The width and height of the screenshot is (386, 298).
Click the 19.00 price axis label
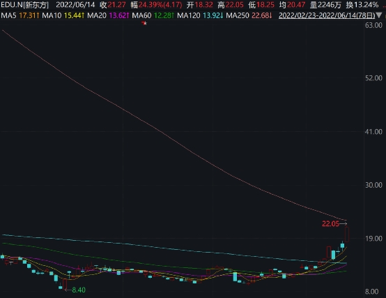(373, 239)
